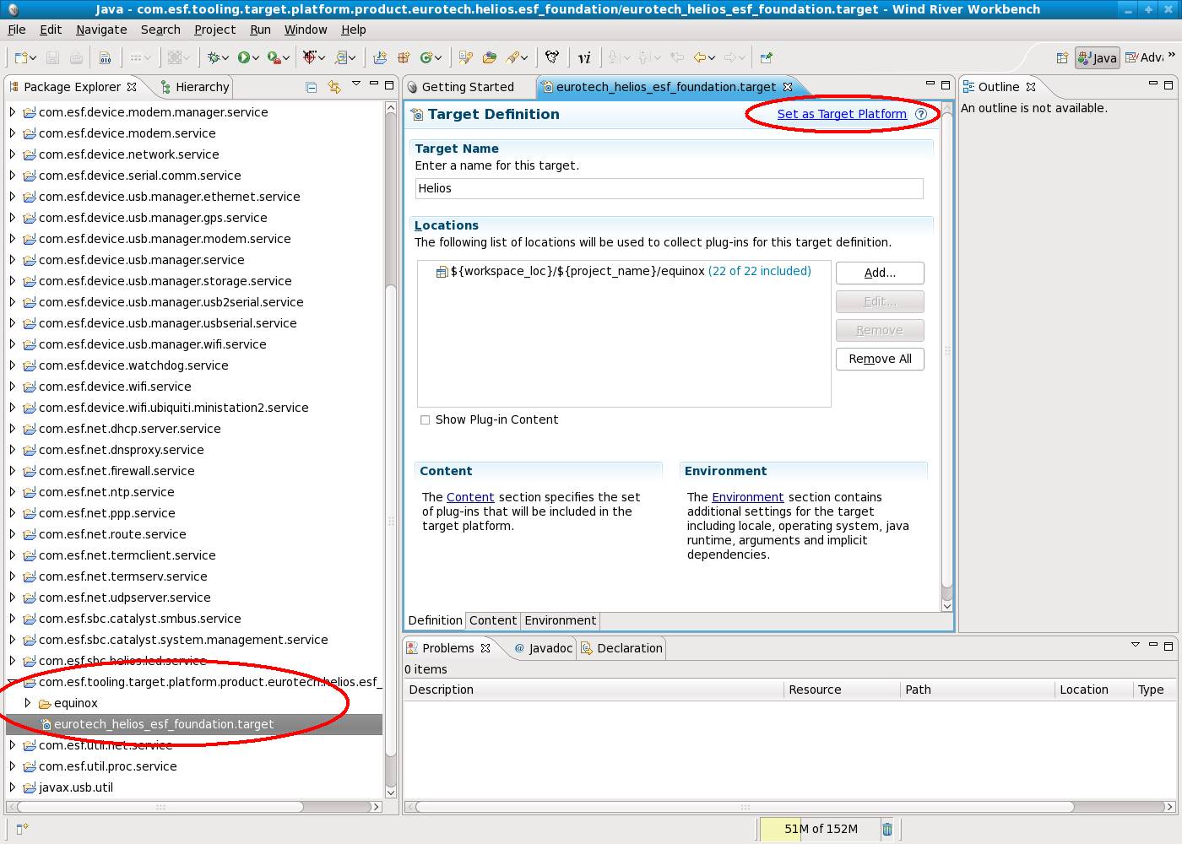
Task: Click the Add... location button
Action: point(880,273)
